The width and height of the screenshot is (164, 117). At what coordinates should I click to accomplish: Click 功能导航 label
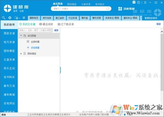tap(129, 9)
